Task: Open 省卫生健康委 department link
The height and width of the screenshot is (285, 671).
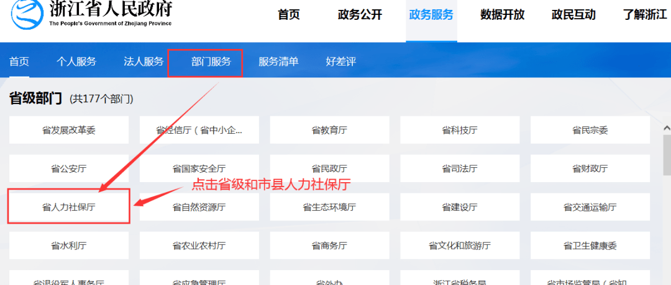Action: (x=590, y=245)
